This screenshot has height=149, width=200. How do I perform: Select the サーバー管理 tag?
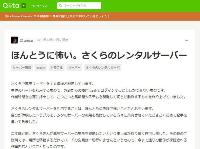pos(22,67)
